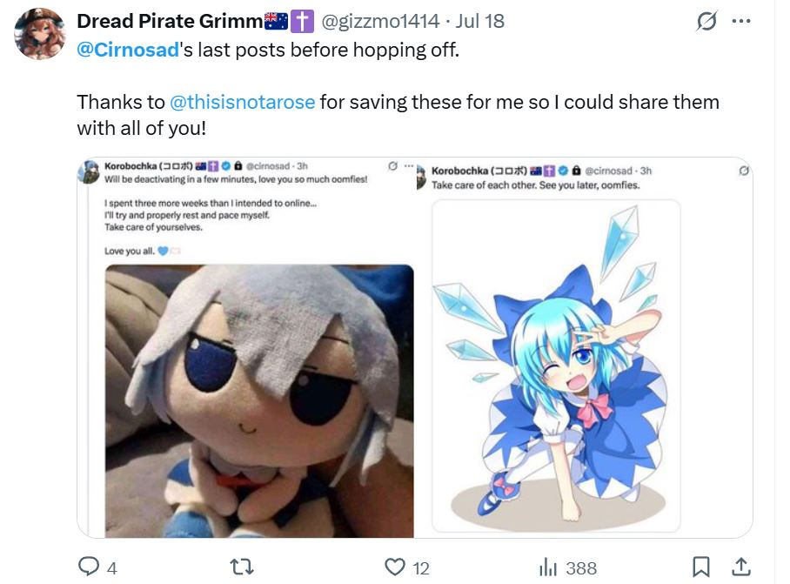Repost this tweet via the retweet icon

tap(242, 567)
